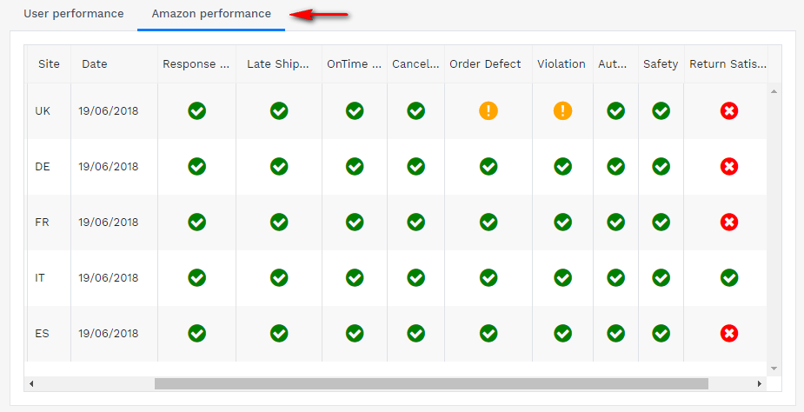Image resolution: width=804 pixels, height=412 pixels.
Task: Sort by the Date column header
Action: pyautogui.click(x=95, y=64)
